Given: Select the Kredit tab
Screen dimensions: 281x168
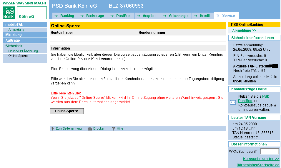Looking at the screenshot, I should 203,16.
